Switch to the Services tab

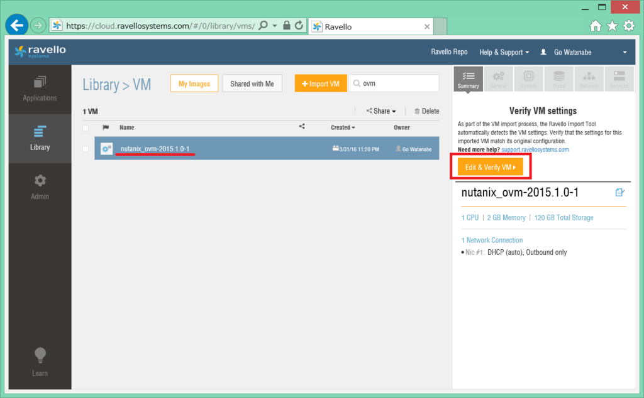click(619, 79)
